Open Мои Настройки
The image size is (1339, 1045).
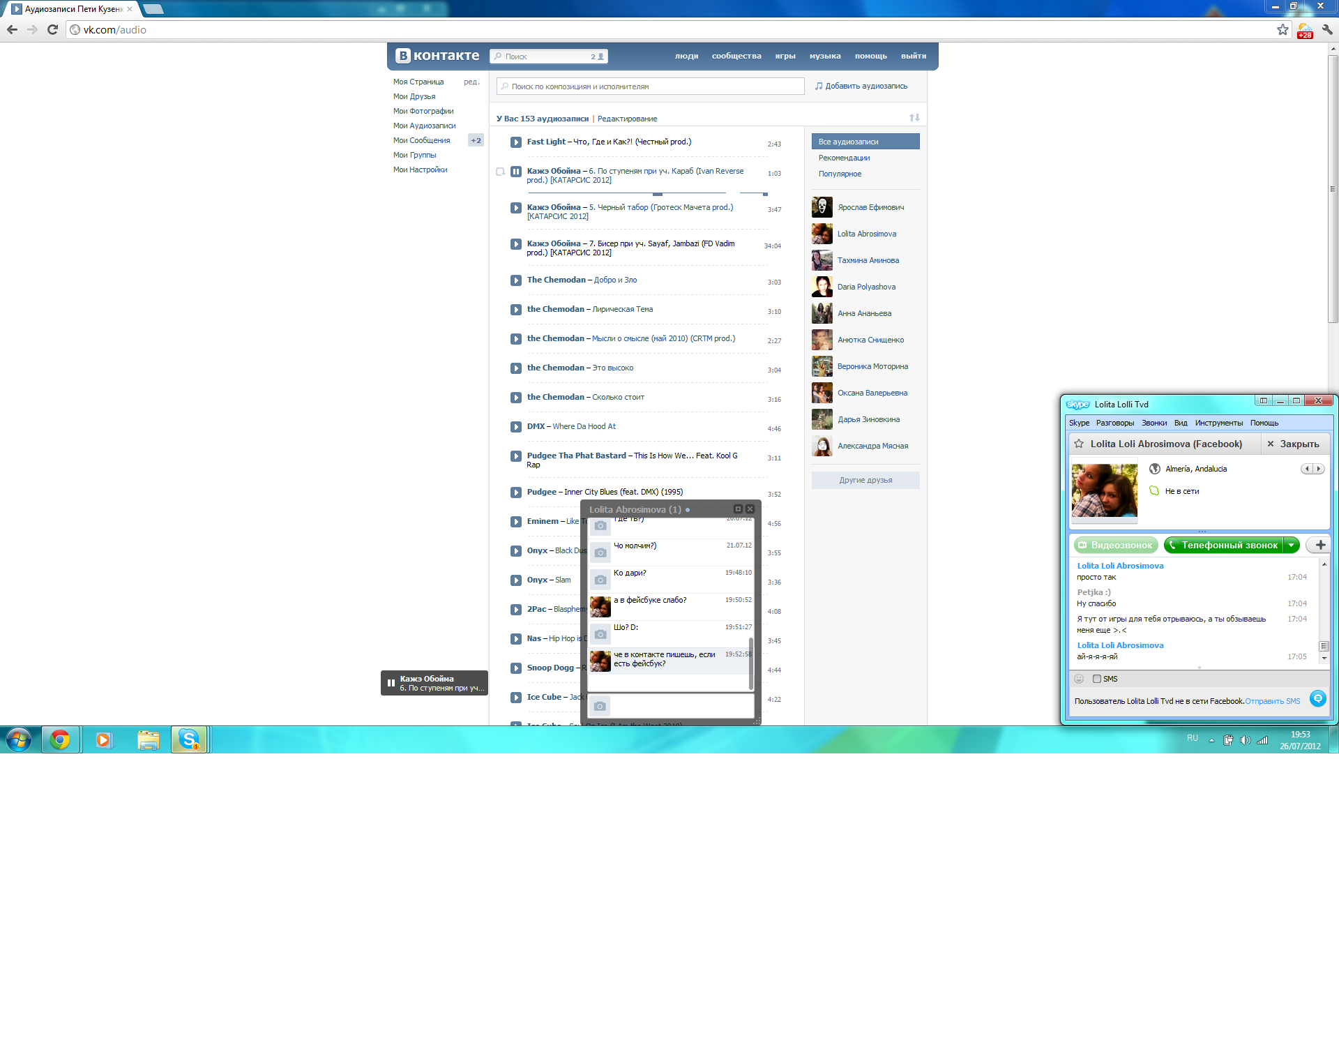point(420,170)
